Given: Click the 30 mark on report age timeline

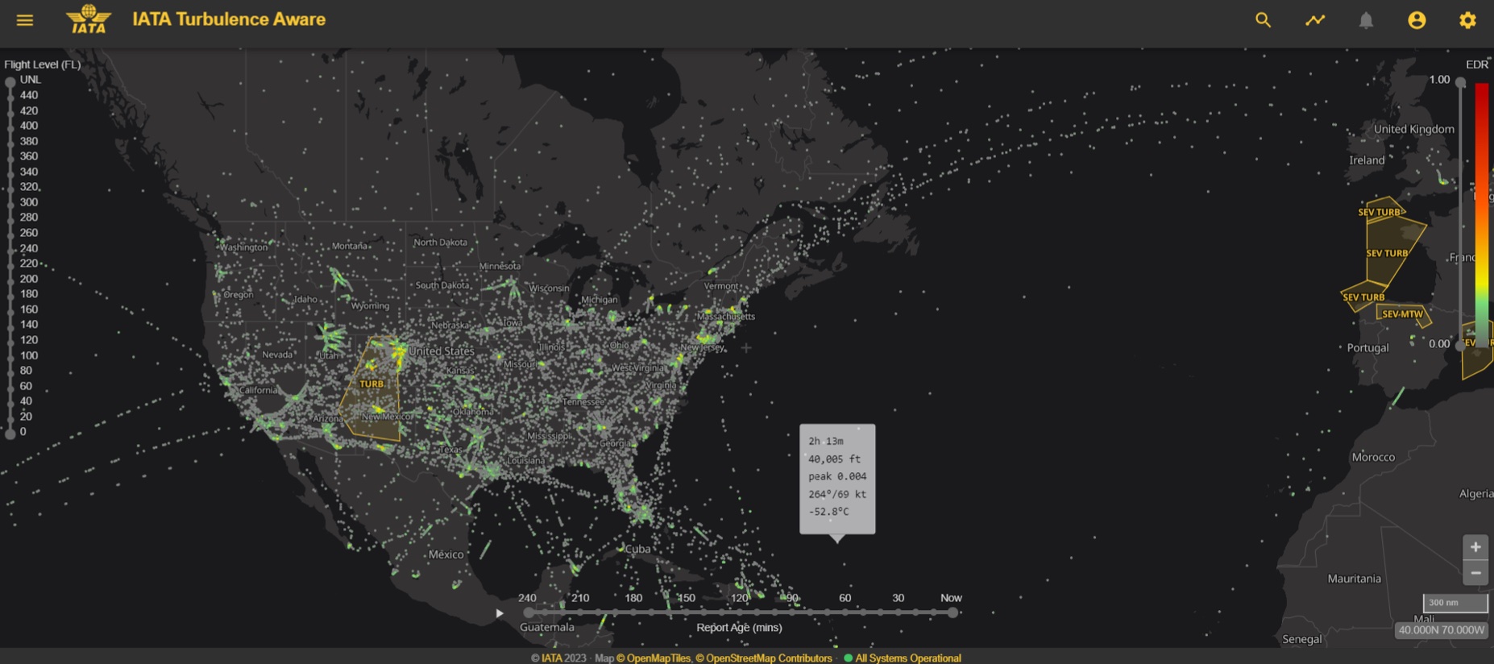Looking at the screenshot, I should point(898,598).
